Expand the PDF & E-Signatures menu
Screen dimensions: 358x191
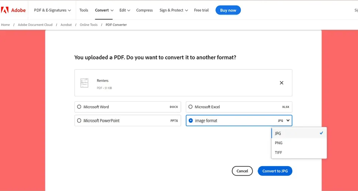point(52,10)
